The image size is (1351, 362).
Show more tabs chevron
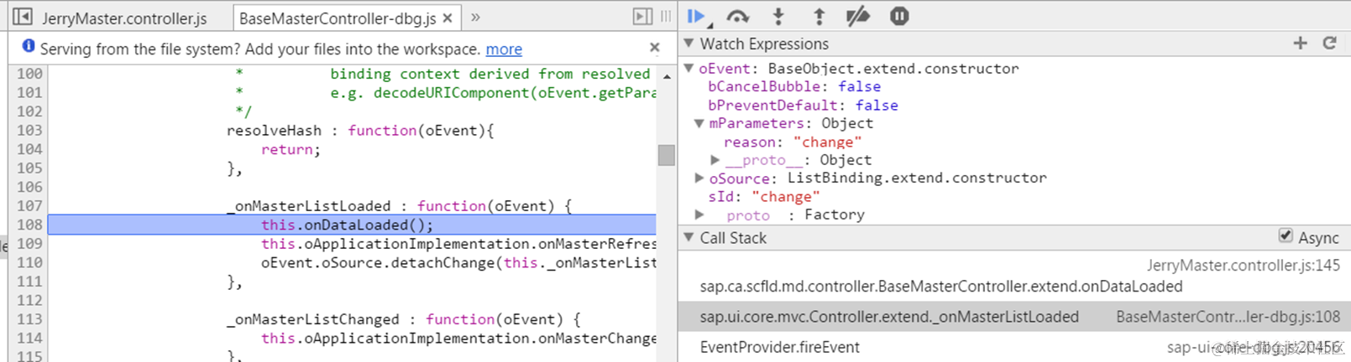(475, 17)
